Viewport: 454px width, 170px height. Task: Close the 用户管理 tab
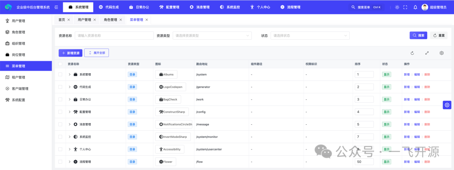pyautogui.click(x=95, y=20)
